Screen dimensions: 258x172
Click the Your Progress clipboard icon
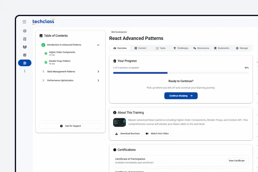point(115,61)
